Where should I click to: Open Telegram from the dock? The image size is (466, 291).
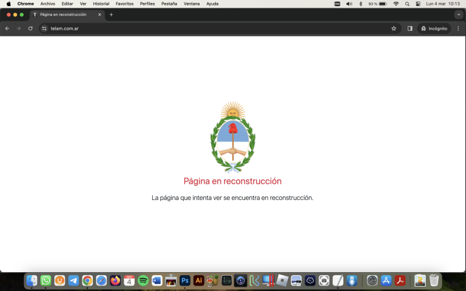tap(73, 280)
